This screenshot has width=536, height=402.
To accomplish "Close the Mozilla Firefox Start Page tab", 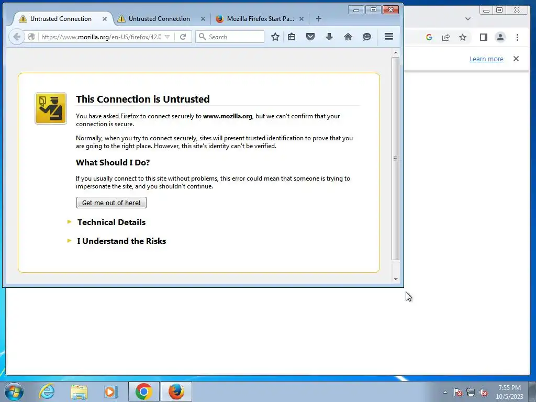I will (x=301, y=19).
